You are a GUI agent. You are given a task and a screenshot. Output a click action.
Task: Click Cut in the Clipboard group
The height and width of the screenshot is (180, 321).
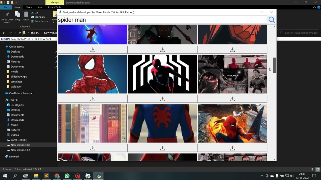(x=35, y=12)
